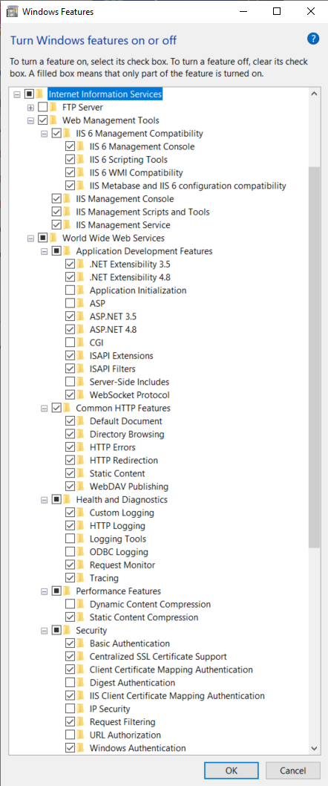Collapse the Common HTTP Features node
Screen dimensions: 328x786
[45, 408]
